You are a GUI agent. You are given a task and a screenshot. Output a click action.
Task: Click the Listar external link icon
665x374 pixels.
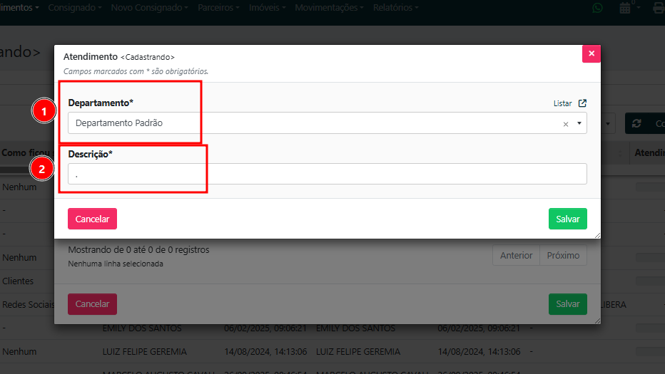point(582,103)
